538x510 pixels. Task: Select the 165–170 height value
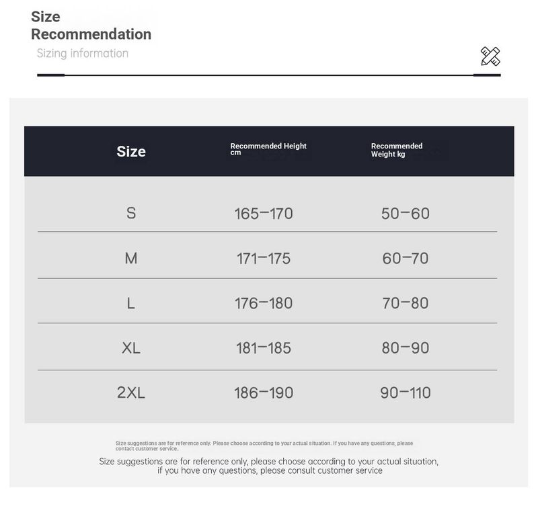click(x=264, y=214)
